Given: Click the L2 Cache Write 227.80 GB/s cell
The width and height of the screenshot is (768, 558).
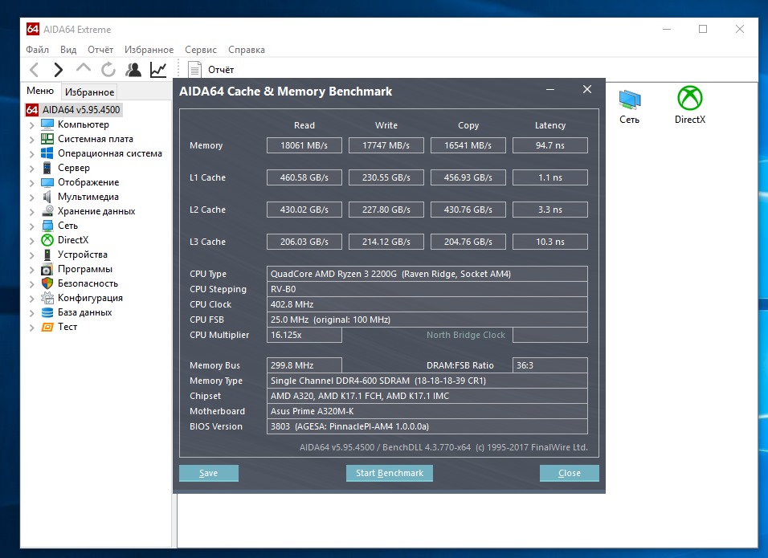Looking at the screenshot, I should 386,210.
